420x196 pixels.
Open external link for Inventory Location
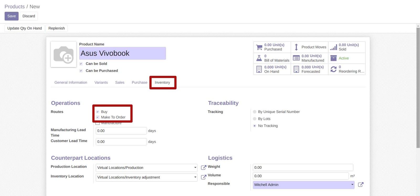coord(203,177)
